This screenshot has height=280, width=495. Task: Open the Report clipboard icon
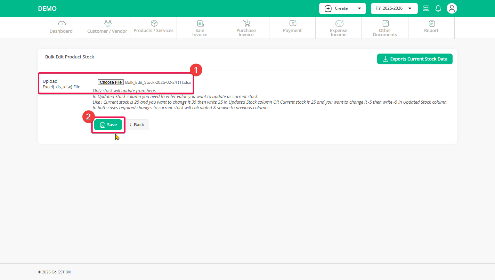pos(431,23)
